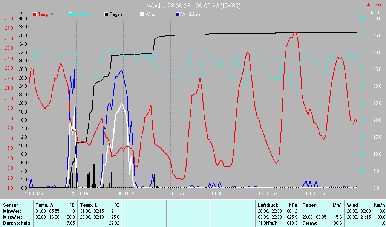Select the Windböen legend label
The width and height of the screenshot is (386, 227).
tap(190, 14)
